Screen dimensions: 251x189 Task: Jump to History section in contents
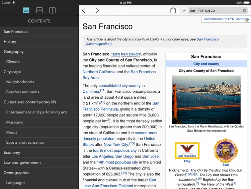(10, 42)
